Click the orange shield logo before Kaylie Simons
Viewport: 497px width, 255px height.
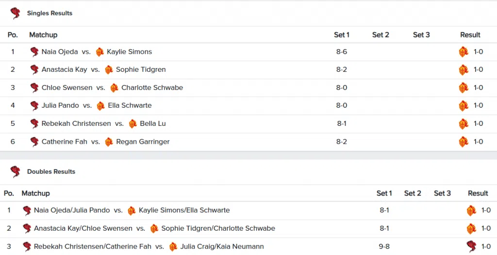100,52
